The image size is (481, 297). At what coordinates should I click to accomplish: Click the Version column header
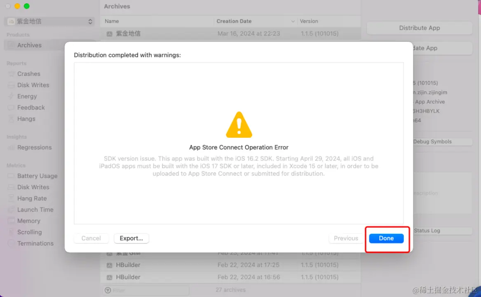(x=328, y=21)
